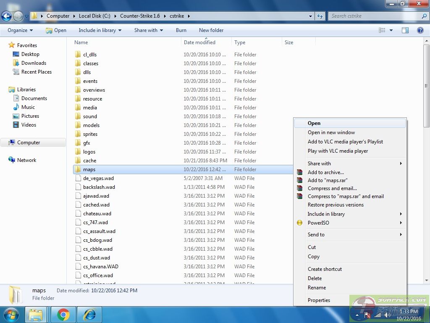The width and height of the screenshot is (430, 323).
Task: Expand the Include in library dropdown
Action: (x=100, y=30)
